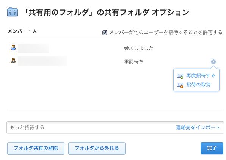Toggle the allow members to invite checkbox
The height and width of the screenshot is (160, 226).
point(105,32)
